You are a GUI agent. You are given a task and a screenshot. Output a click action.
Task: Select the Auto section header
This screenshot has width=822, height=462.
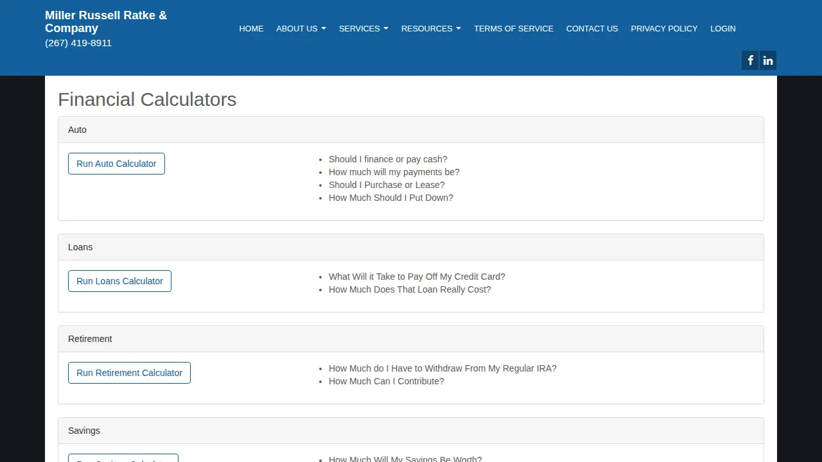coord(411,130)
